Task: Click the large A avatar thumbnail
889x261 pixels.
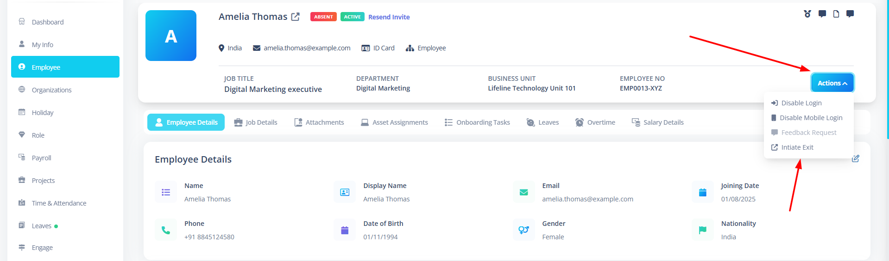Action: pyautogui.click(x=171, y=36)
